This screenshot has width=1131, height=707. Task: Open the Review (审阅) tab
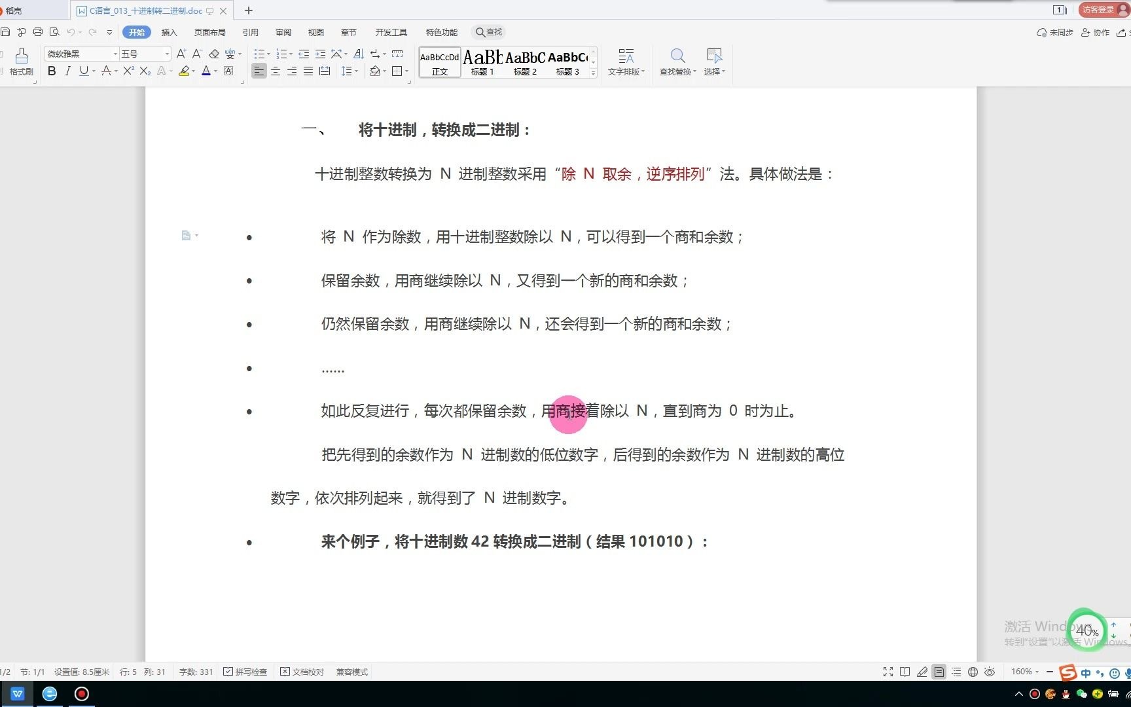pyautogui.click(x=283, y=32)
